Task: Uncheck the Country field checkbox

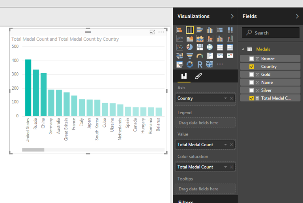Action: 252,66
